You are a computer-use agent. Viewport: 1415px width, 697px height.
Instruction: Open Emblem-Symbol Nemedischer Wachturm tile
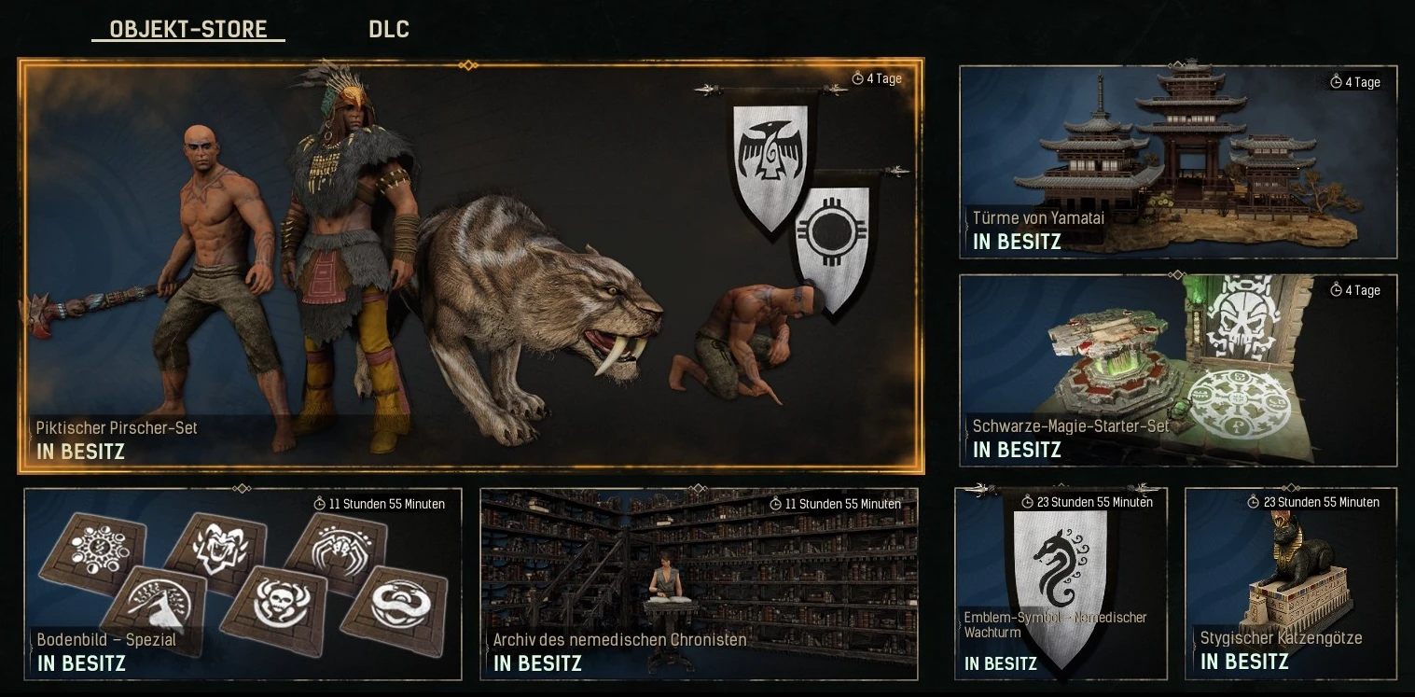pyautogui.click(x=1061, y=584)
